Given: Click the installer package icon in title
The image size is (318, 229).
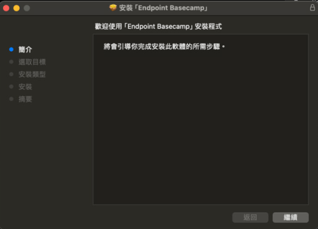Looking at the screenshot, I should pyautogui.click(x=113, y=8).
